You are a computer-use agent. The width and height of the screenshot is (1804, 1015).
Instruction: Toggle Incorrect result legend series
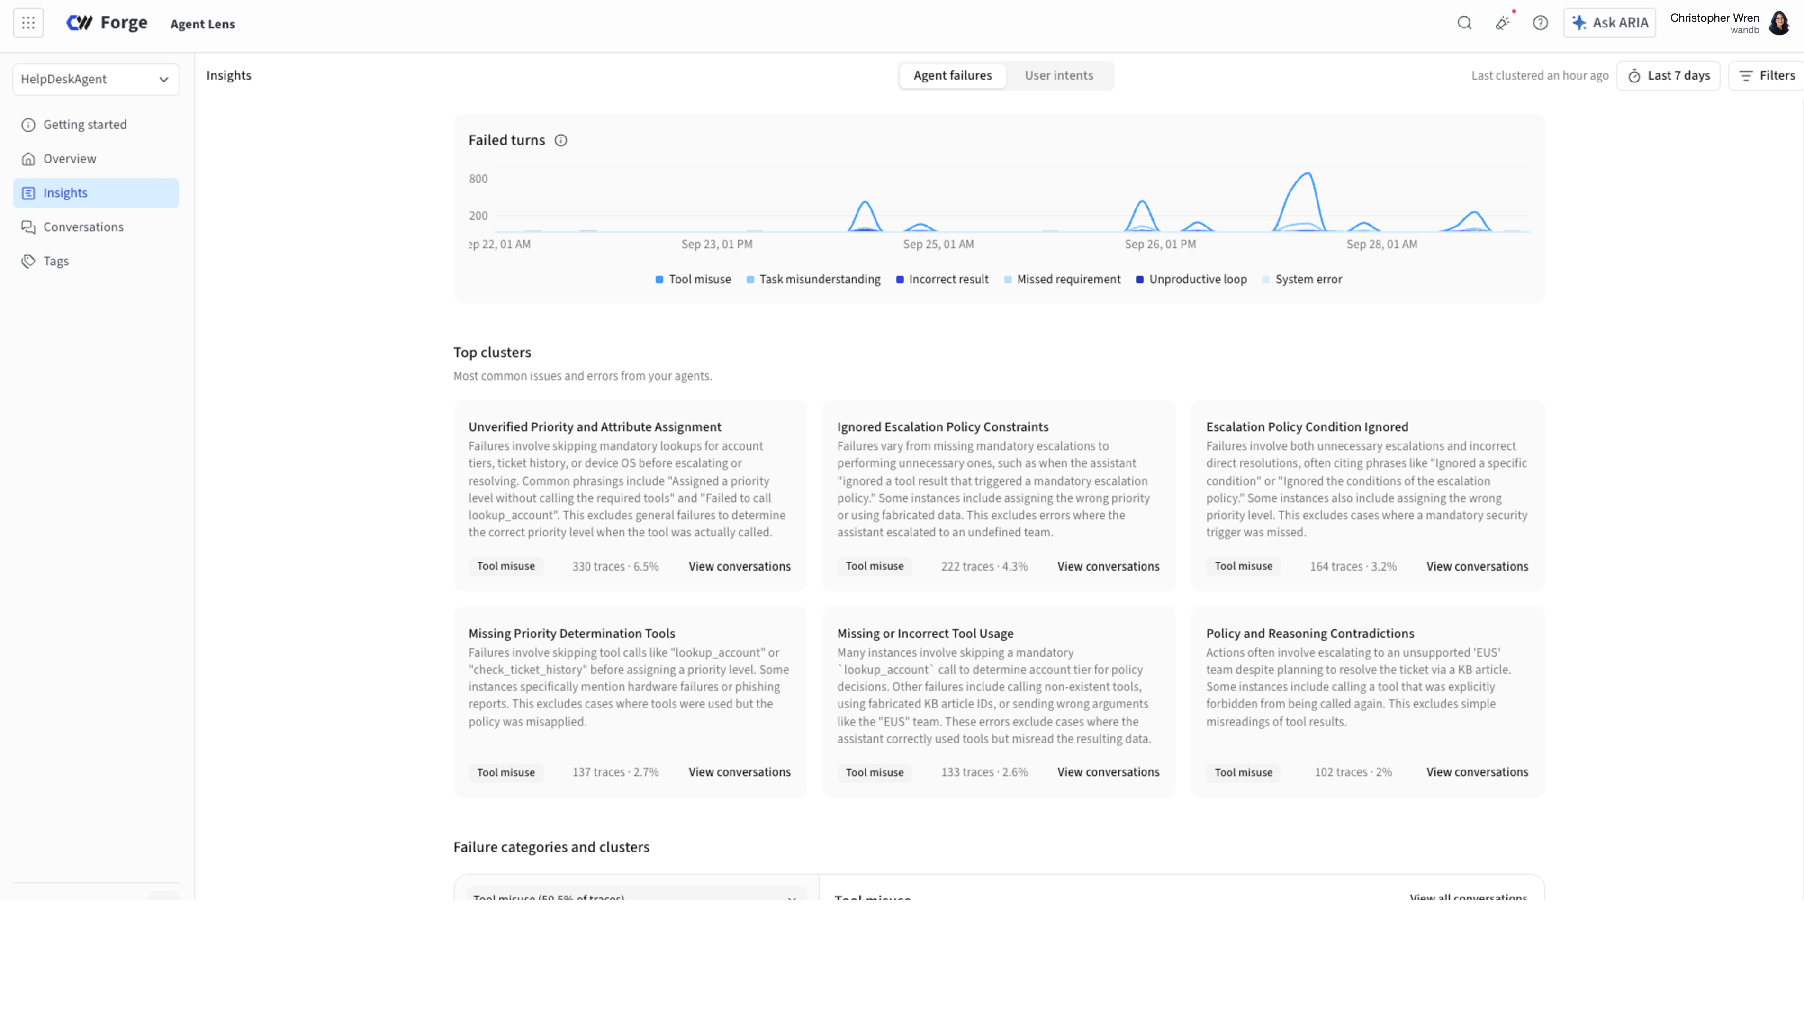point(942,280)
